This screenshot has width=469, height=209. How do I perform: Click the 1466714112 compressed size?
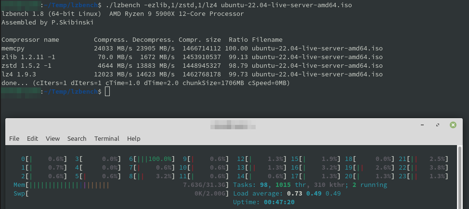pyautogui.click(x=201, y=49)
